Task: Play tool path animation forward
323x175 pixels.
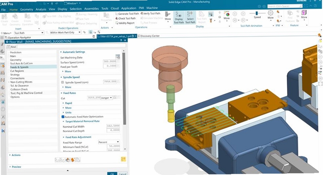Action: click(243, 14)
